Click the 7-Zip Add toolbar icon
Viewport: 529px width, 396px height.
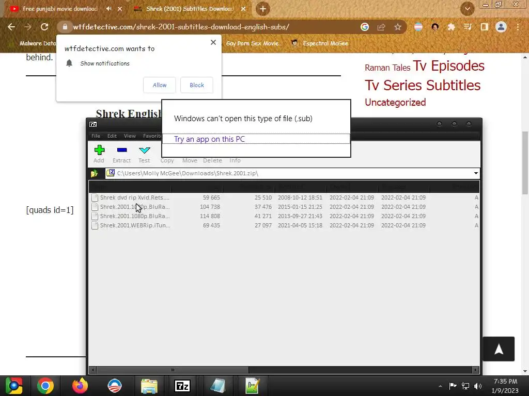99,150
